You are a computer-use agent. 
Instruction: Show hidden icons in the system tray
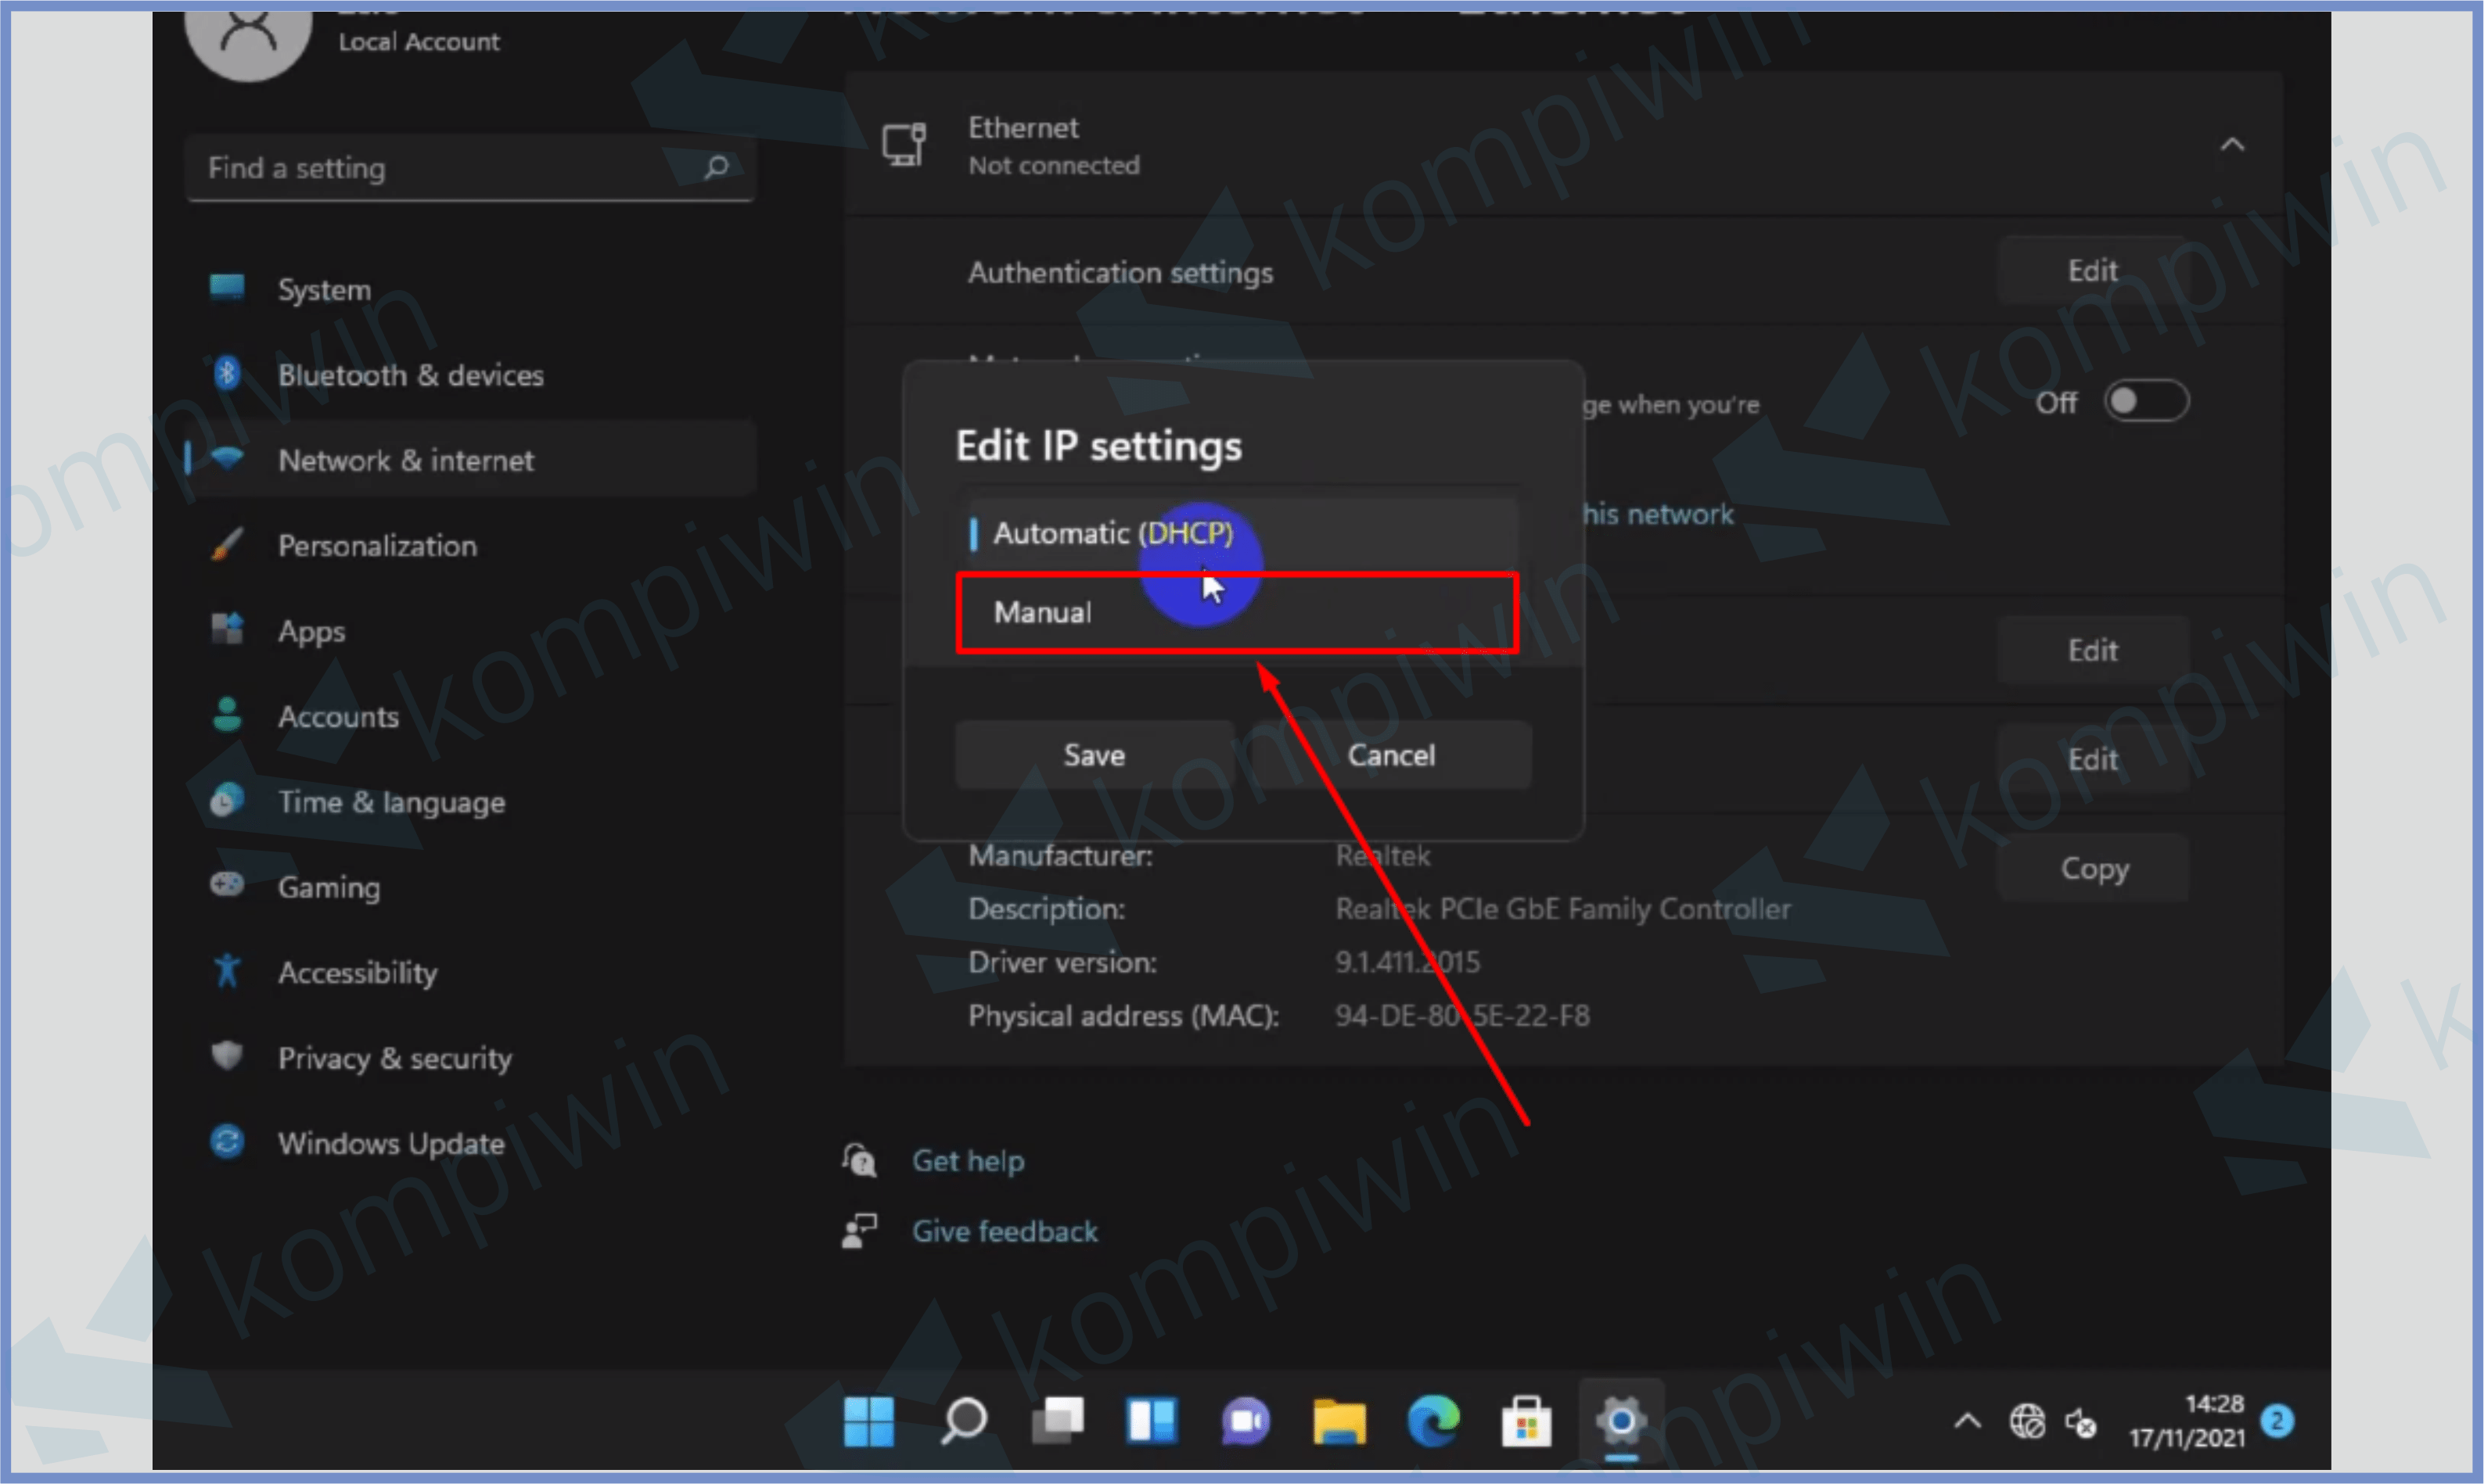pos(1966,1421)
